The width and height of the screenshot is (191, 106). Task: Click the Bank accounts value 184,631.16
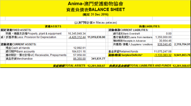pyautogui.click(x=79, y=52)
